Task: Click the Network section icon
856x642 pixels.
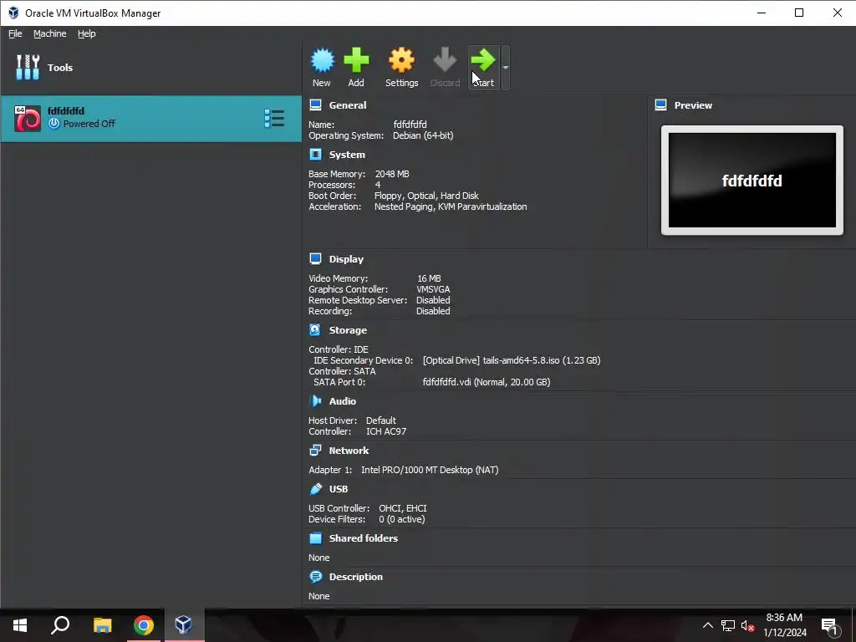Action: point(315,451)
